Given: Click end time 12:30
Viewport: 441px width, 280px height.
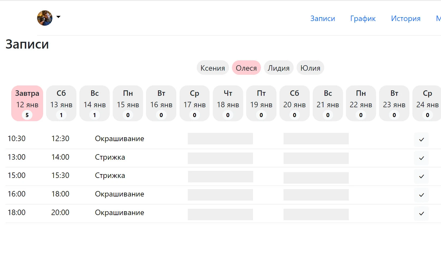Looking at the screenshot, I should pos(60,139).
